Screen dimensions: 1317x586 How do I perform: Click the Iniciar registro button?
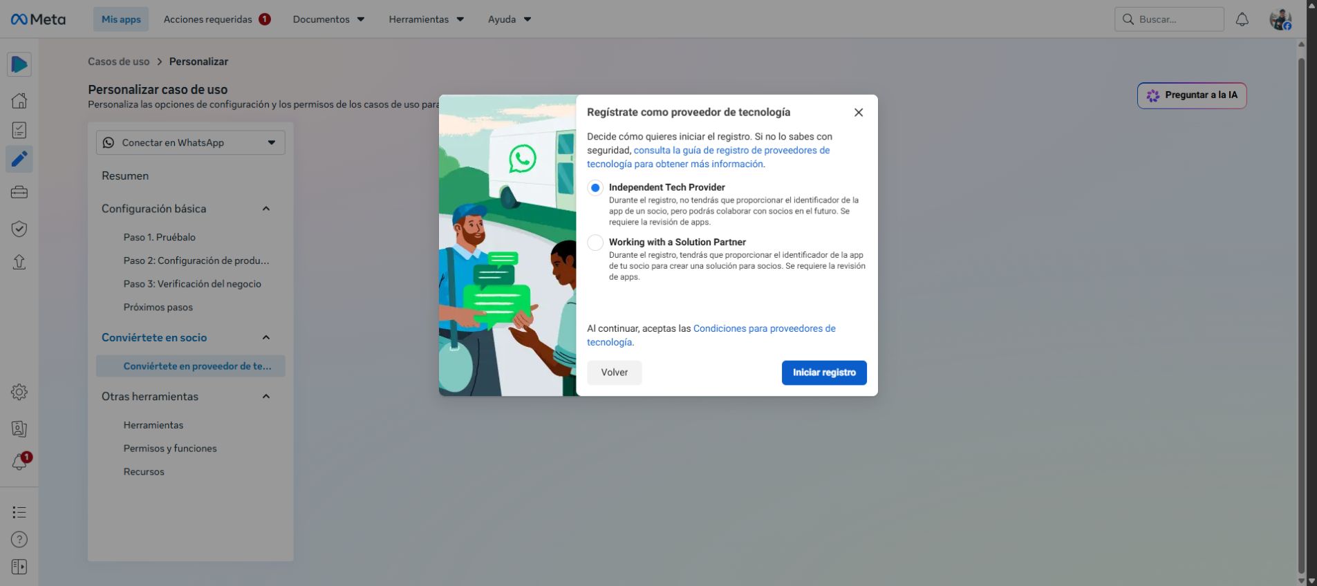click(824, 372)
